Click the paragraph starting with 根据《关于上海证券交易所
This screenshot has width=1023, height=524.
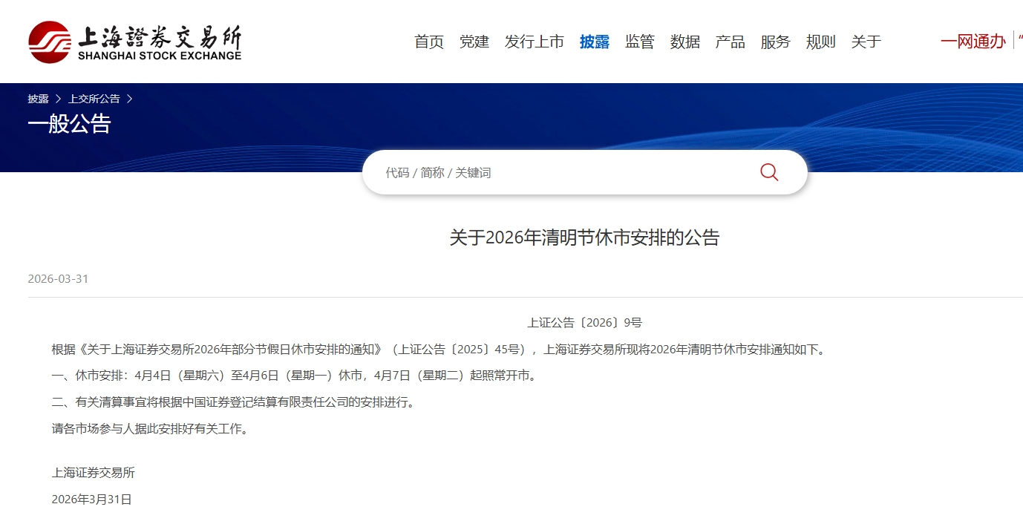pyautogui.click(x=438, y=350)
